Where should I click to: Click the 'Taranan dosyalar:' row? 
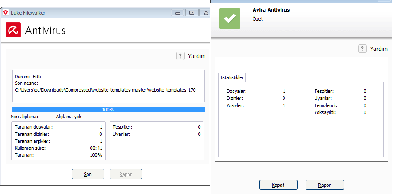pyautogui.click(x=59, y=127)
